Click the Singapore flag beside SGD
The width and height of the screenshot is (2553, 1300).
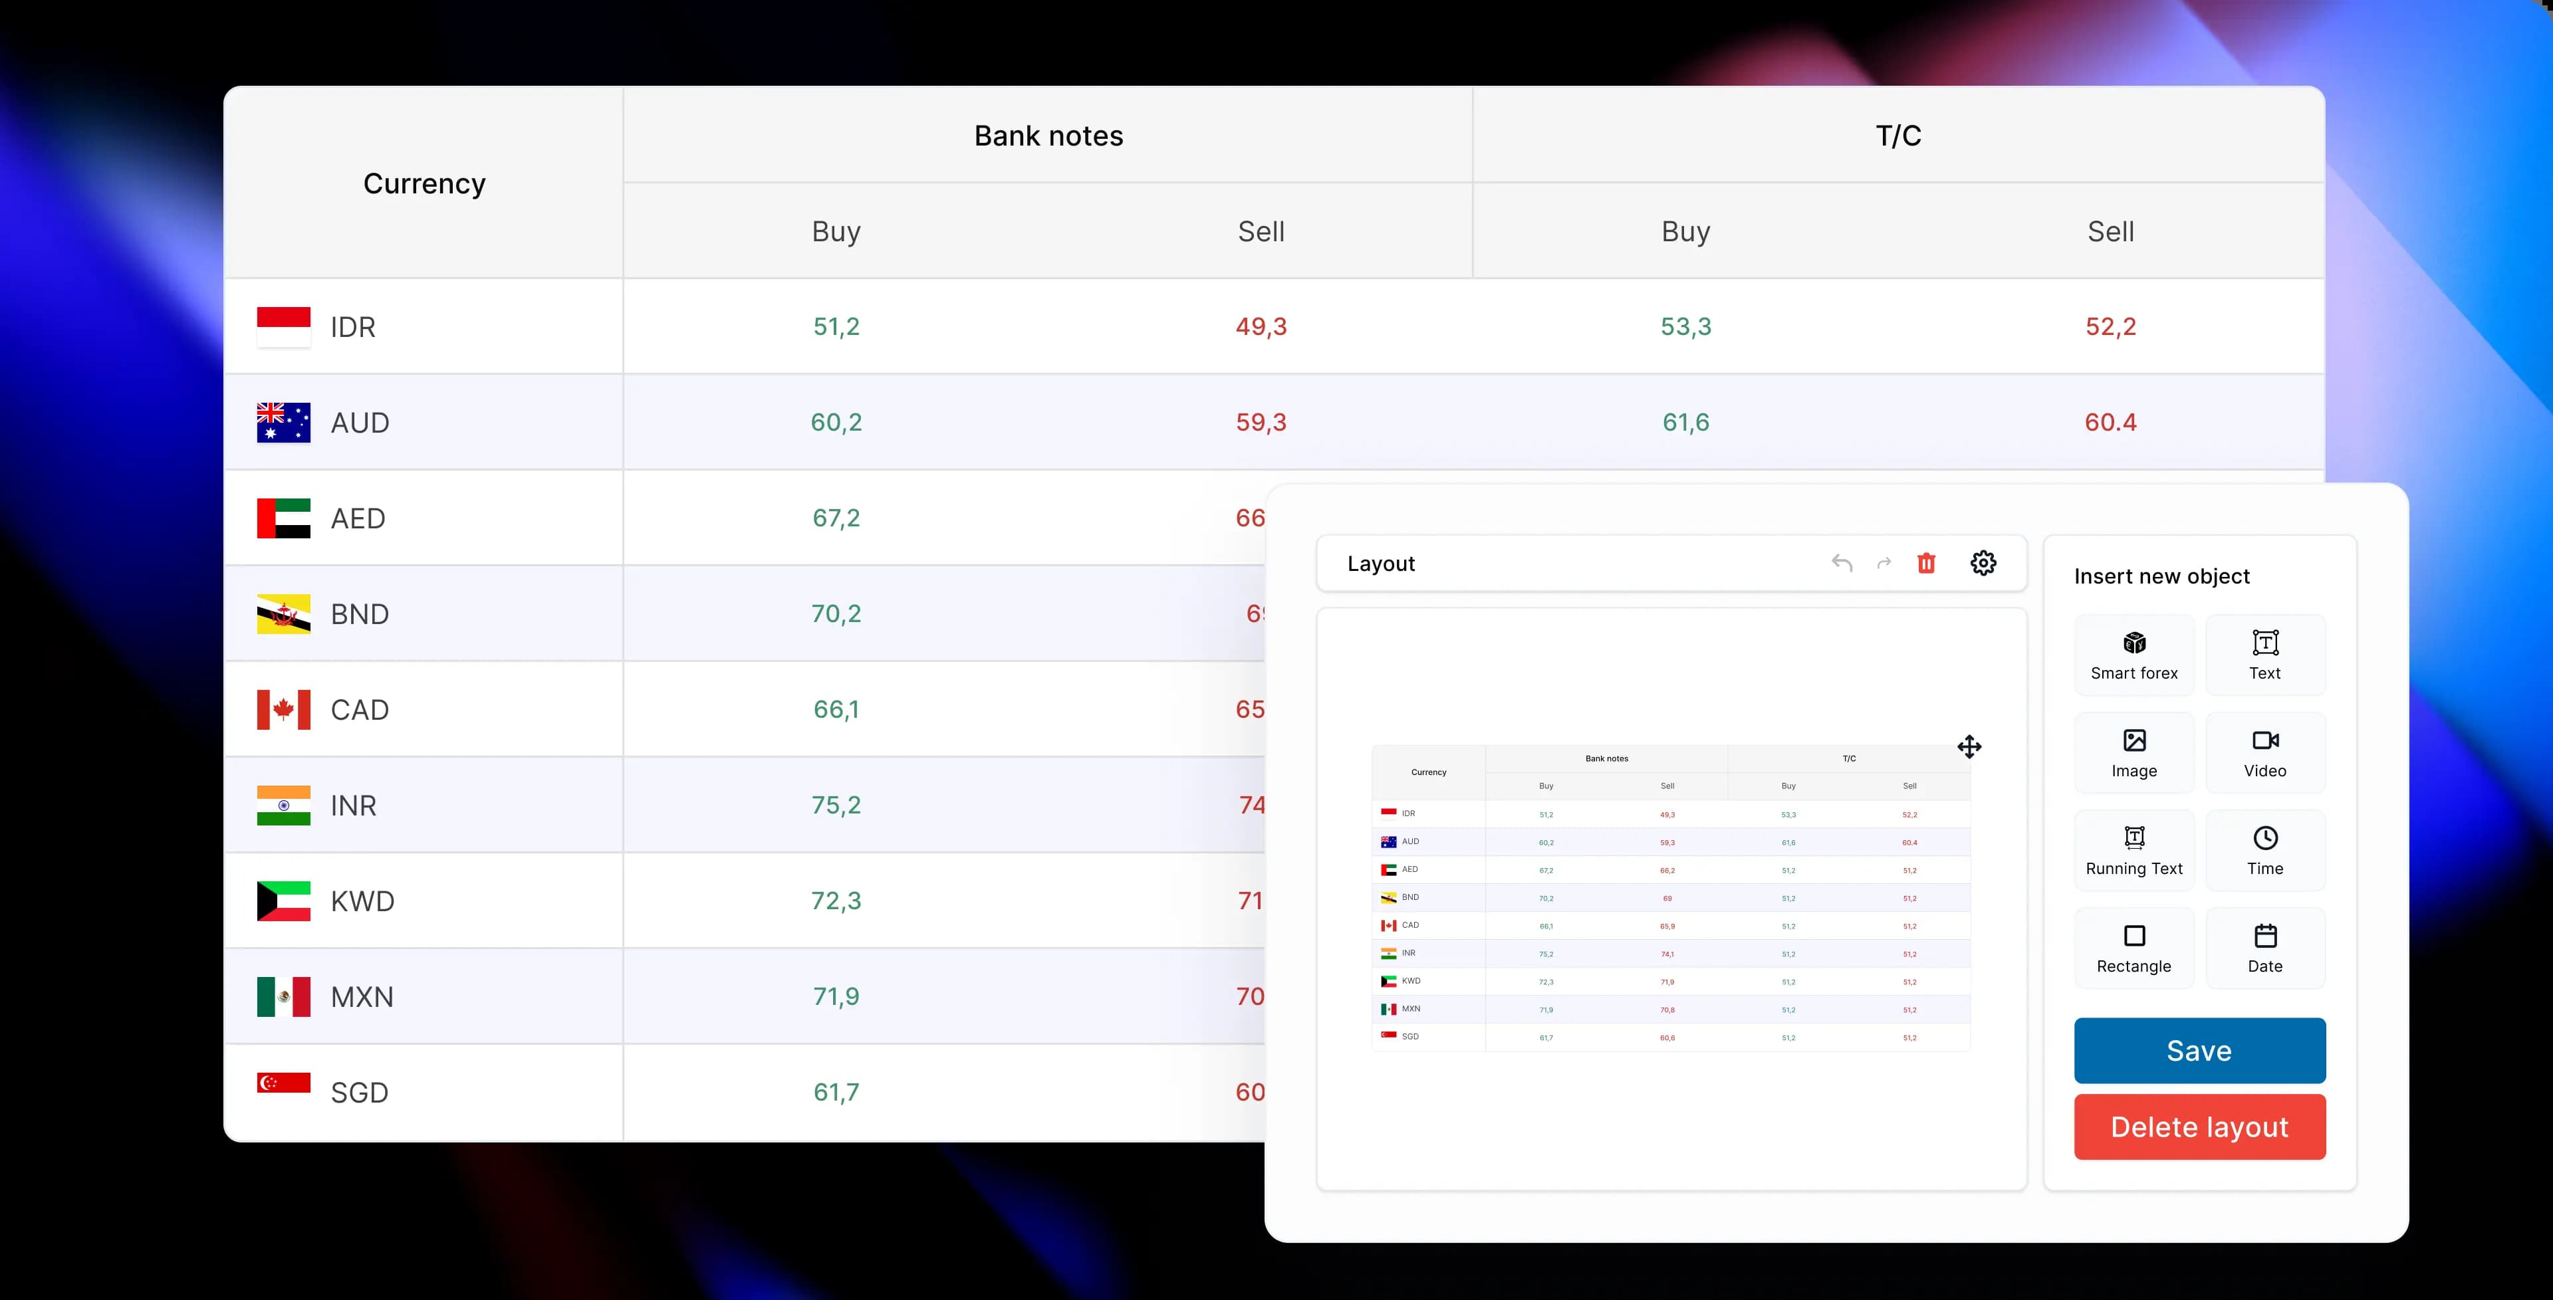tap(283, 1083)
